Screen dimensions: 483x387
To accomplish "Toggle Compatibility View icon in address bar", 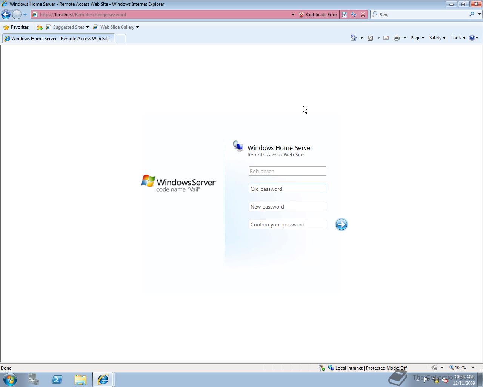I will 344,15.
